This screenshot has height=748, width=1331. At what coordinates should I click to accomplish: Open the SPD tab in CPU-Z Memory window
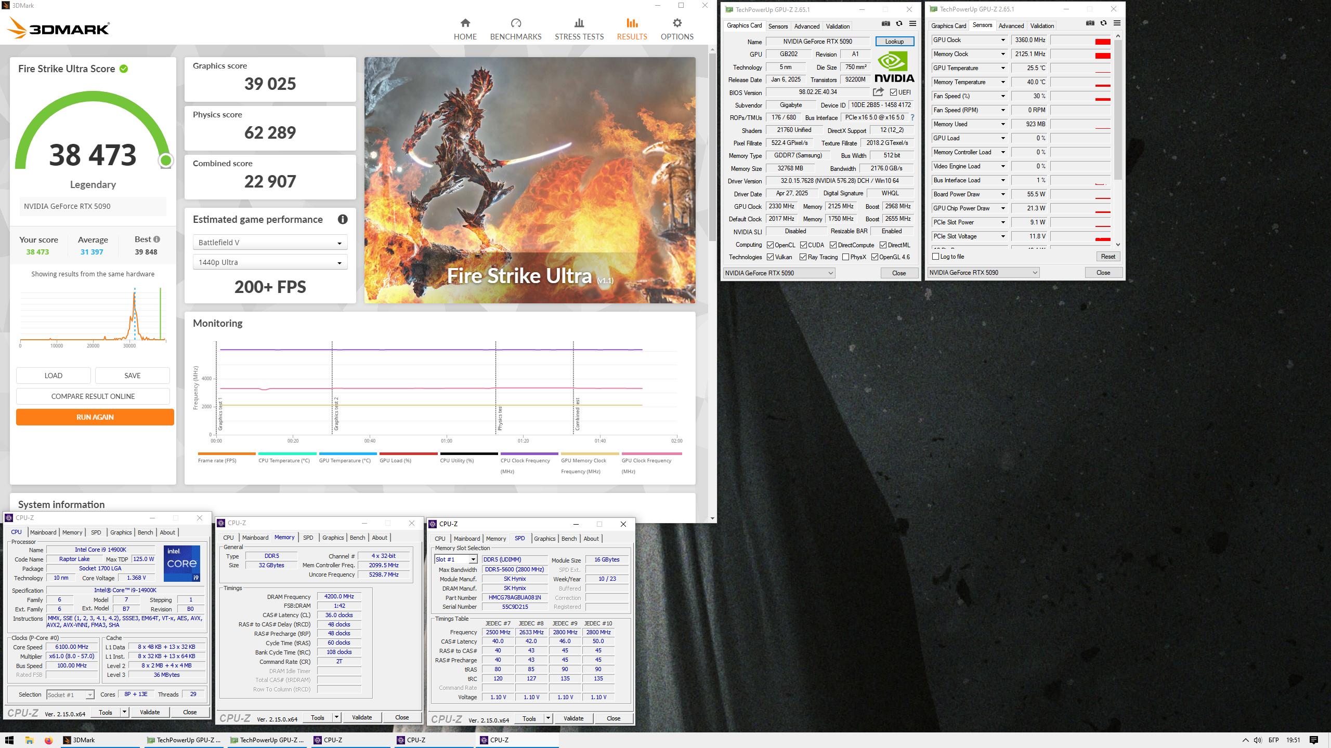coord(308,538)
